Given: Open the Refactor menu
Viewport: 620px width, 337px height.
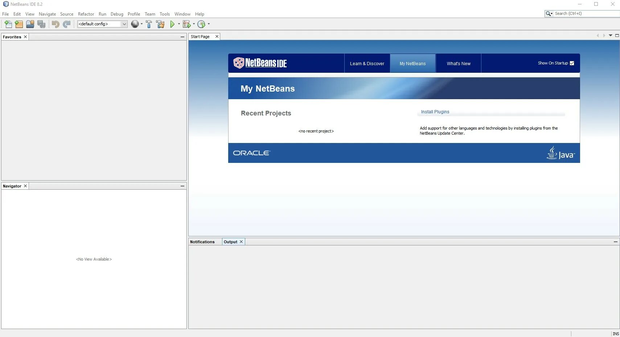Looking at the screenshot, I should point(86,14).
